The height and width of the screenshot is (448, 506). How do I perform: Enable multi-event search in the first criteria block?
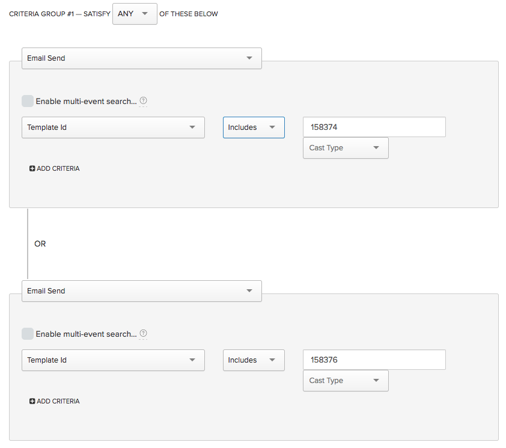coord(28,101)
